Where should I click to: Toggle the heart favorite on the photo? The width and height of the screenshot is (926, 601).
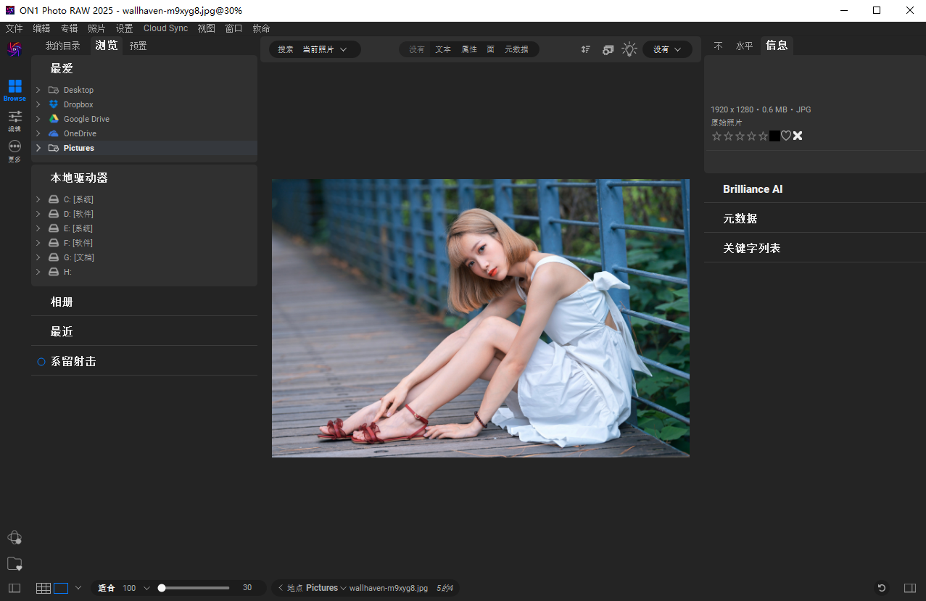click(786, 136)
